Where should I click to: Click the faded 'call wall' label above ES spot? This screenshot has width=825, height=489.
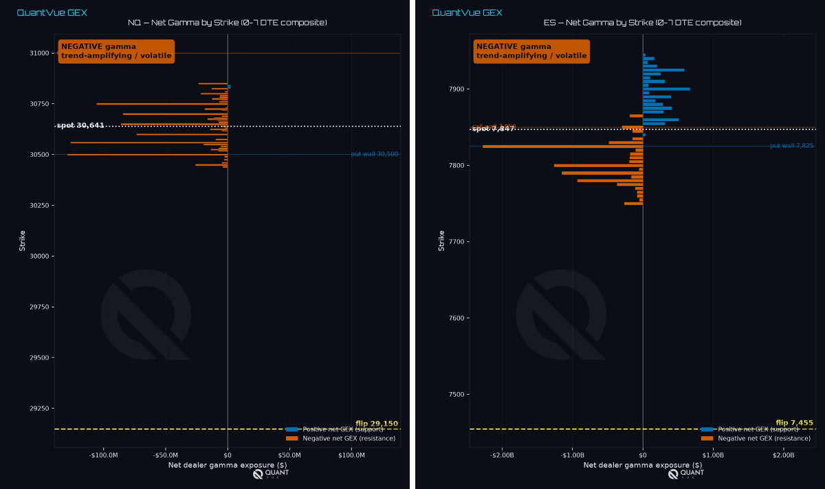(x=494, y=126)
